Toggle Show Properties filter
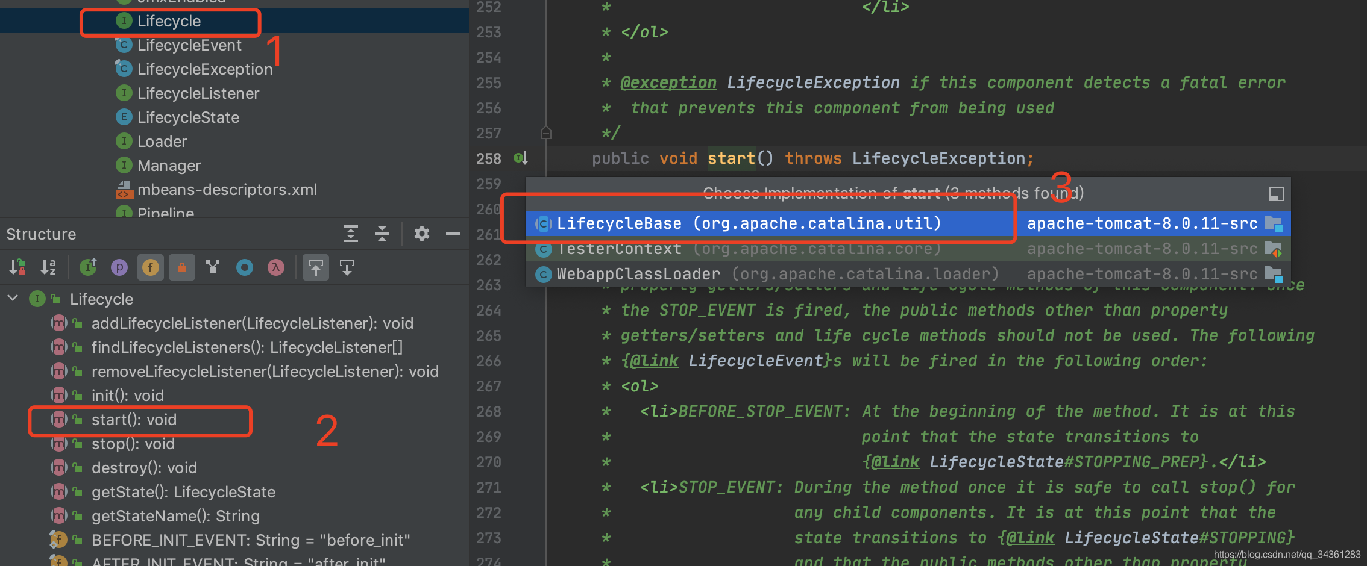 coord(119,267)
